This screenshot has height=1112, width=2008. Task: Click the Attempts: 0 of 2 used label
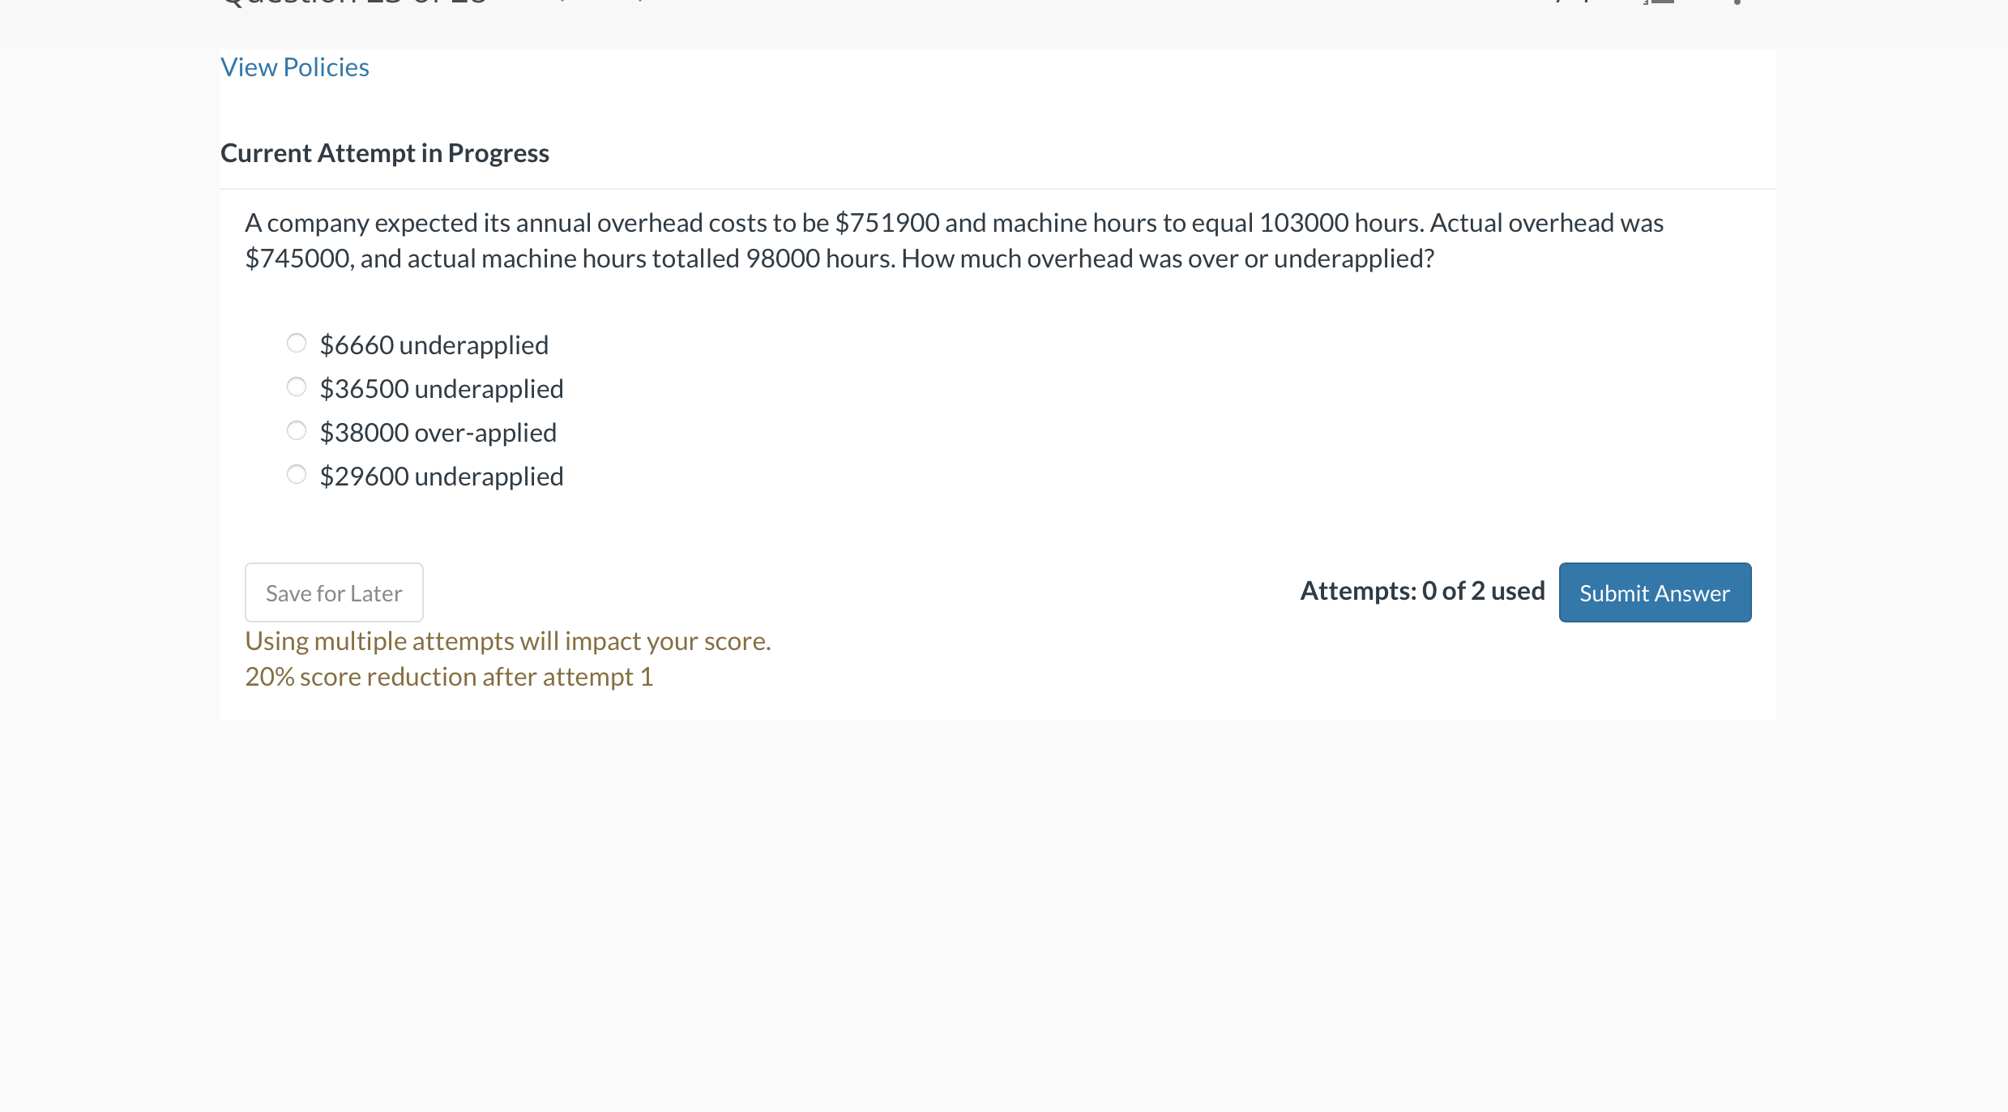pyautogui.click(x=1423, y=590)
